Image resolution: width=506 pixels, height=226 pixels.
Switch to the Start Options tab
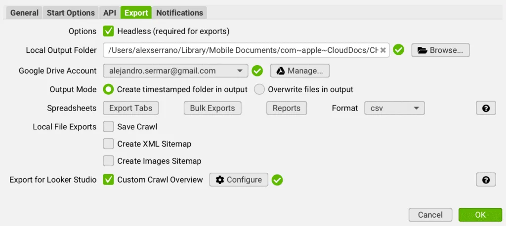coord(71,12)
